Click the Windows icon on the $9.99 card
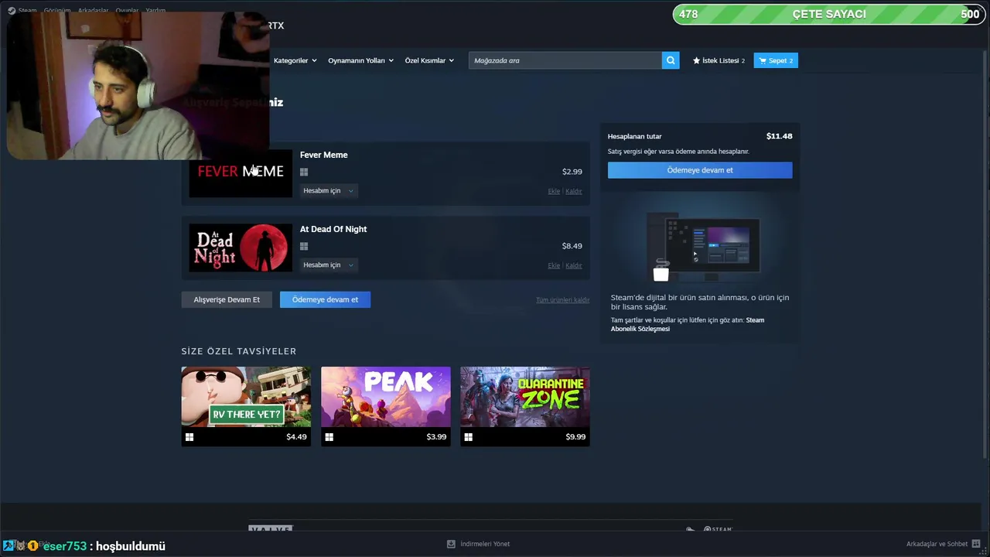The width and height of the screenshot is (990, 557). coord(468,437)
